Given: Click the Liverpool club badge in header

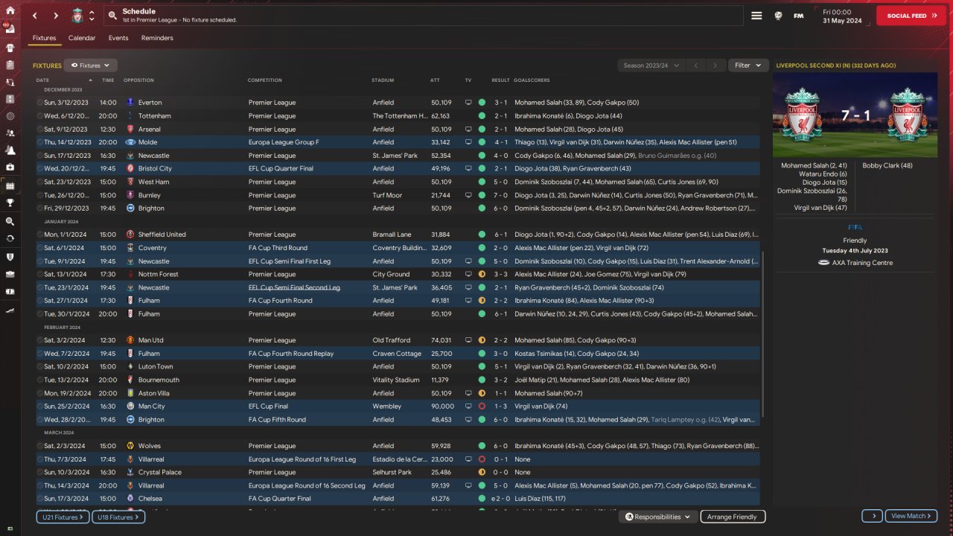Looking at the screenshot, I should (77, 16).
